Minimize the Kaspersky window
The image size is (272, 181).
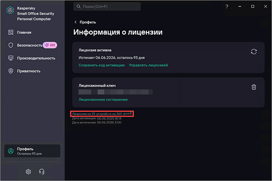click(239, 6)
